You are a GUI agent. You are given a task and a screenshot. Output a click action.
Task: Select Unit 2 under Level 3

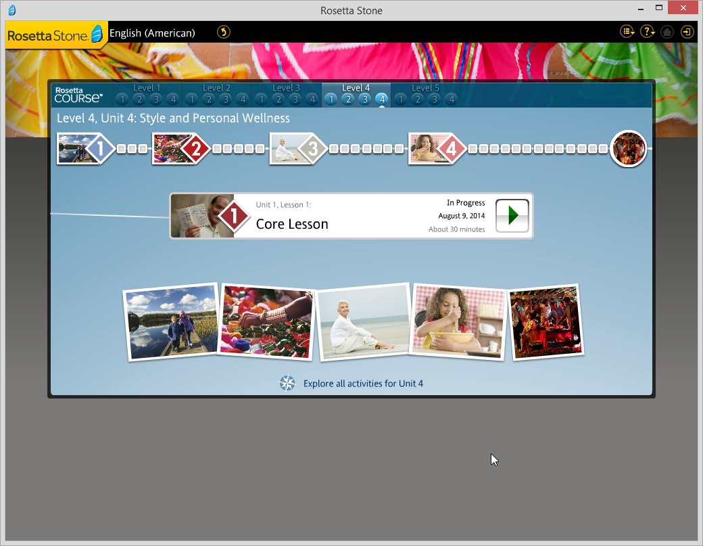click(x=278, y=99)
